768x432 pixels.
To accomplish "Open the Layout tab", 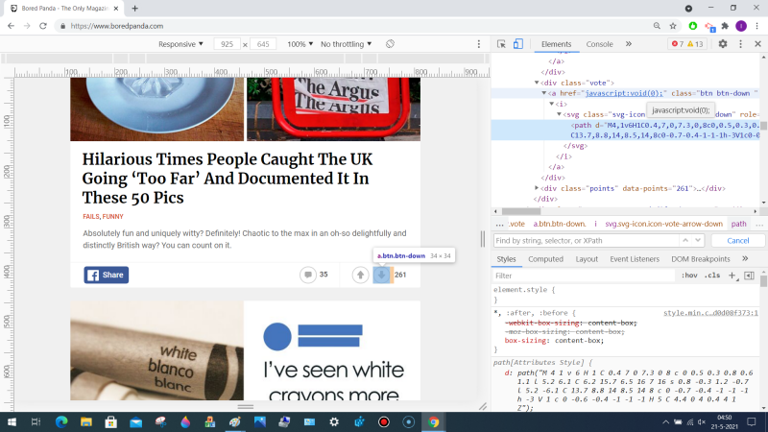I will click(587, 259).
